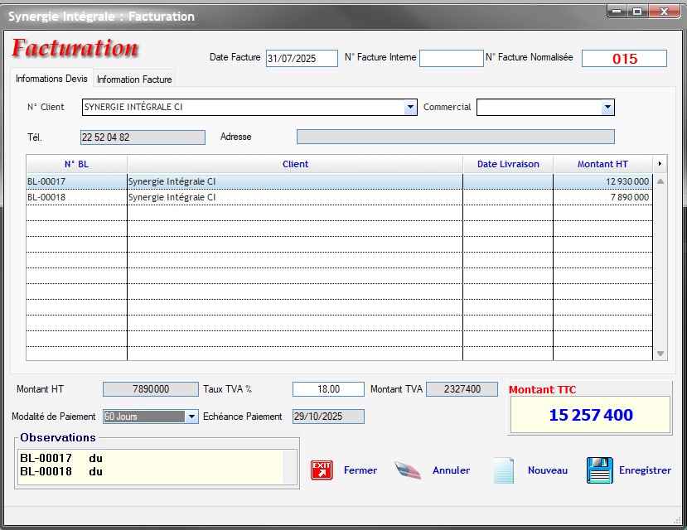This screenshot has width=687, height=530.
Task: Click the red EXIT icon for Fermer
Action: pyautogui.click(x=322, y=470)
